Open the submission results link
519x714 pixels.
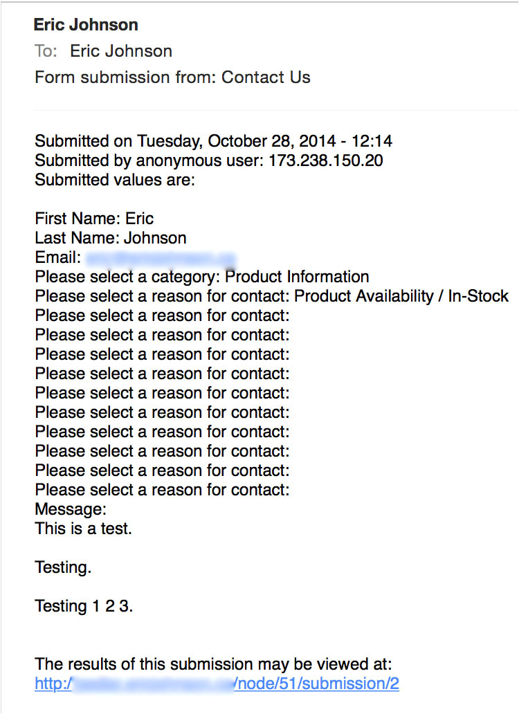click(x=217, y=684)
